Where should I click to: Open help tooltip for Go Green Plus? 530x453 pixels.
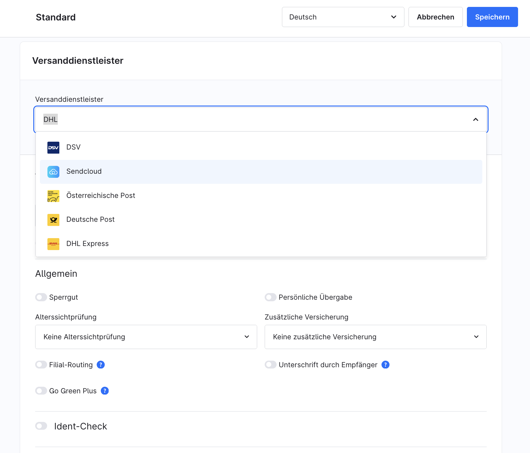click(x=105, y=391)
